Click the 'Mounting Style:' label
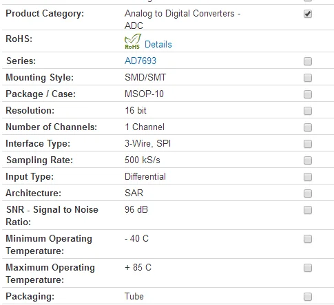The width and height of the screenshot is (334, 305). coord(40,78)
